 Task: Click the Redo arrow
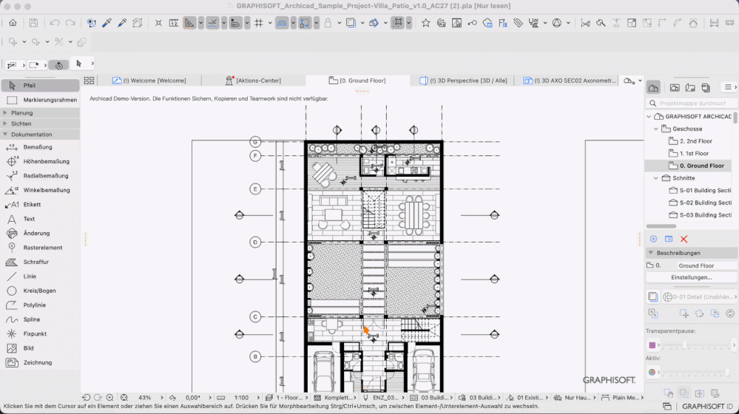(70, 23)
